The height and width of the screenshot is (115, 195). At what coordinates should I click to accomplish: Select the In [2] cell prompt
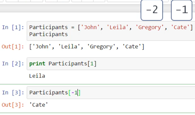13,63
